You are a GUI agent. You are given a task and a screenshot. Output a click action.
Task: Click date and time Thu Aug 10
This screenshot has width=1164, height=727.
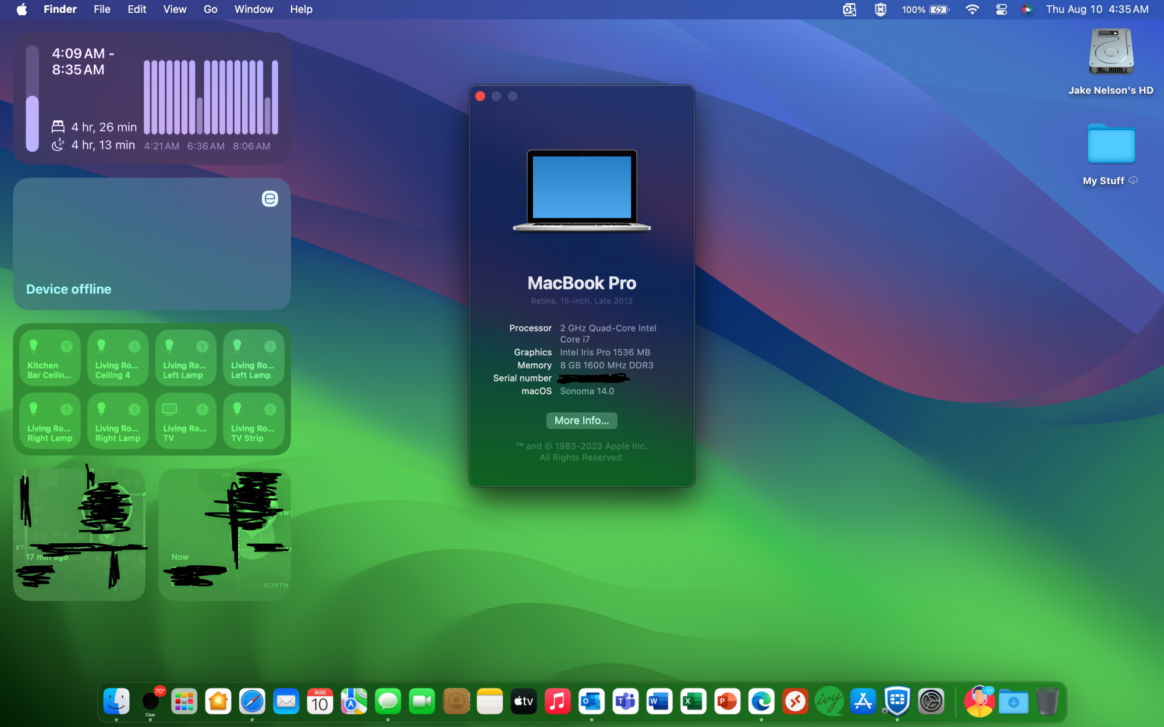(x=1097, y=9)
